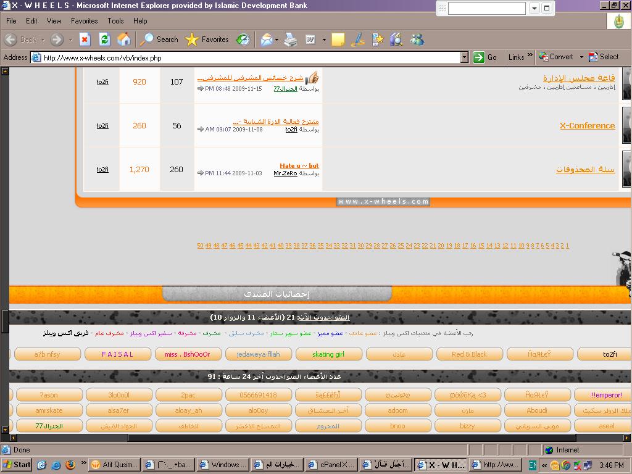Open Firefox from quick launch
Screen dimensions: 632x474
coord(70,465)
